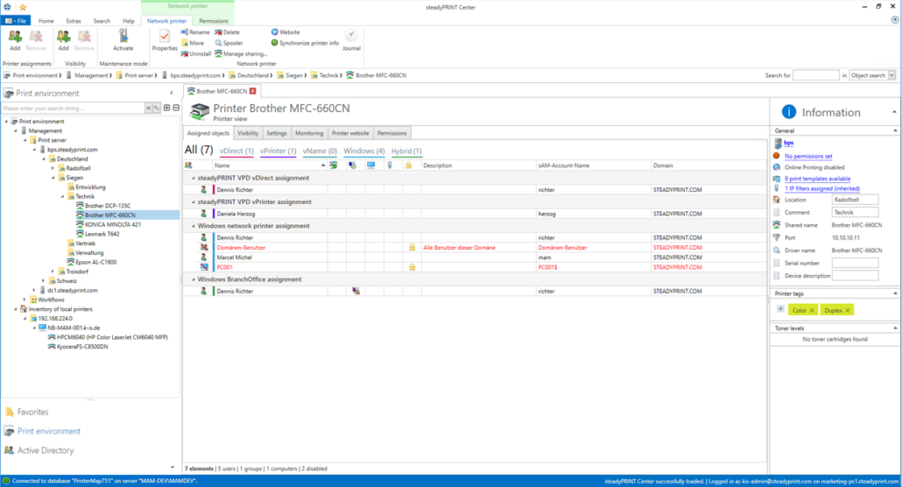Image resolution: width=902 pixels, height=487 pixels.
Task: Add a new printer tag
Action: (x=780, y=309)
